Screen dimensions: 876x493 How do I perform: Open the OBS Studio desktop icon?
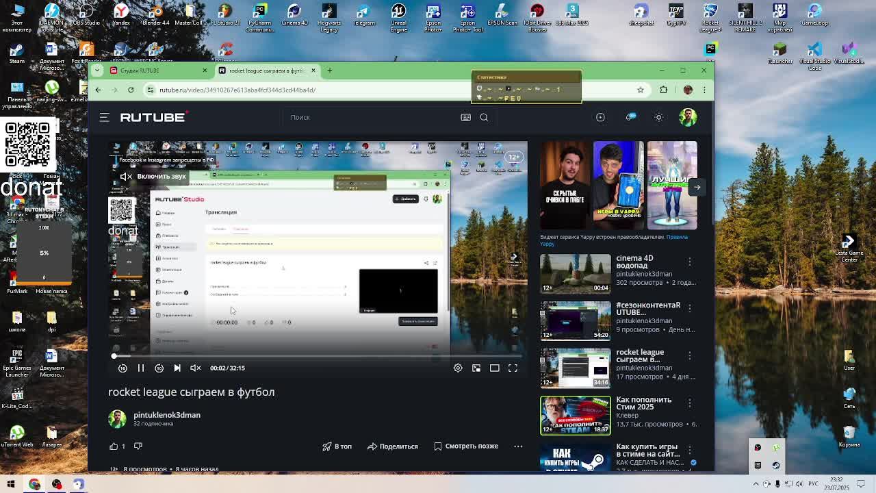coord(86,15)
